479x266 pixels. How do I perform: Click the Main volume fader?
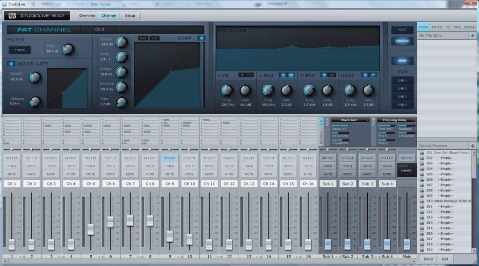(x=406, y=244)
